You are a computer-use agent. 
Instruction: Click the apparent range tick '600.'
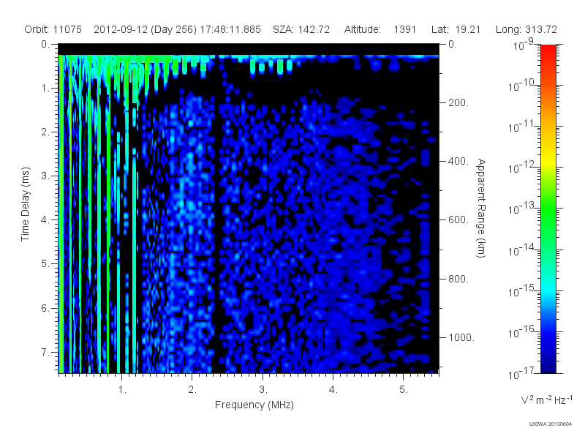coord(458,220)
